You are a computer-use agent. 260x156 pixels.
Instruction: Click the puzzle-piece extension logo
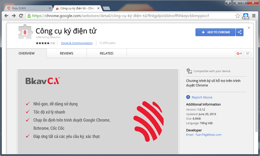point(25,32)
